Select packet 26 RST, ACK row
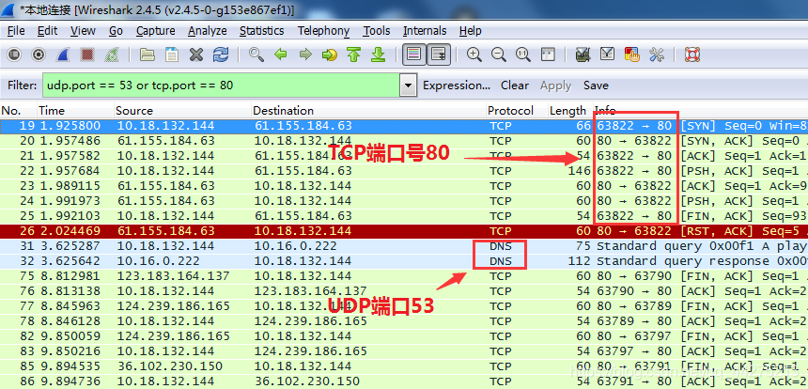 tap(404, 231)
